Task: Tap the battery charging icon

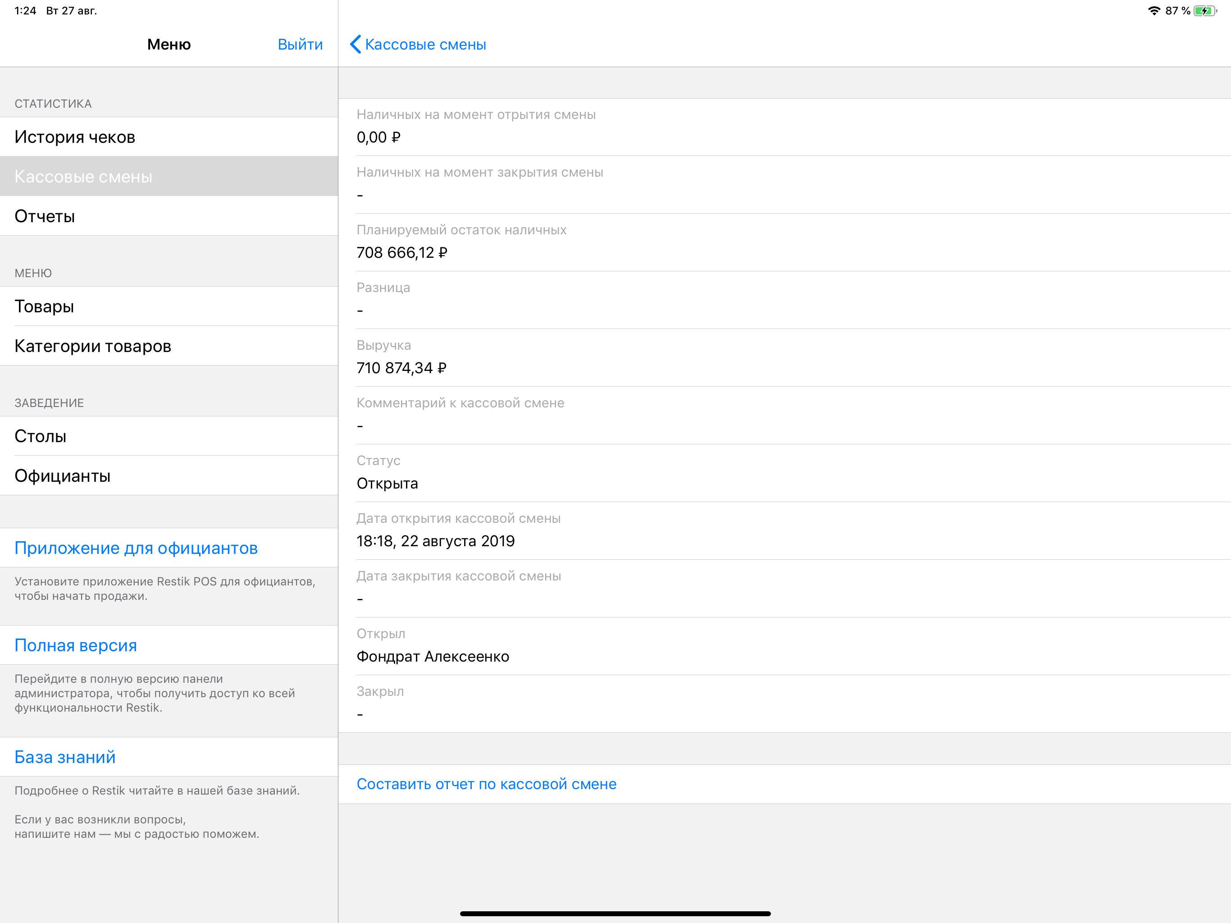Action: [x=1204, y=11]
